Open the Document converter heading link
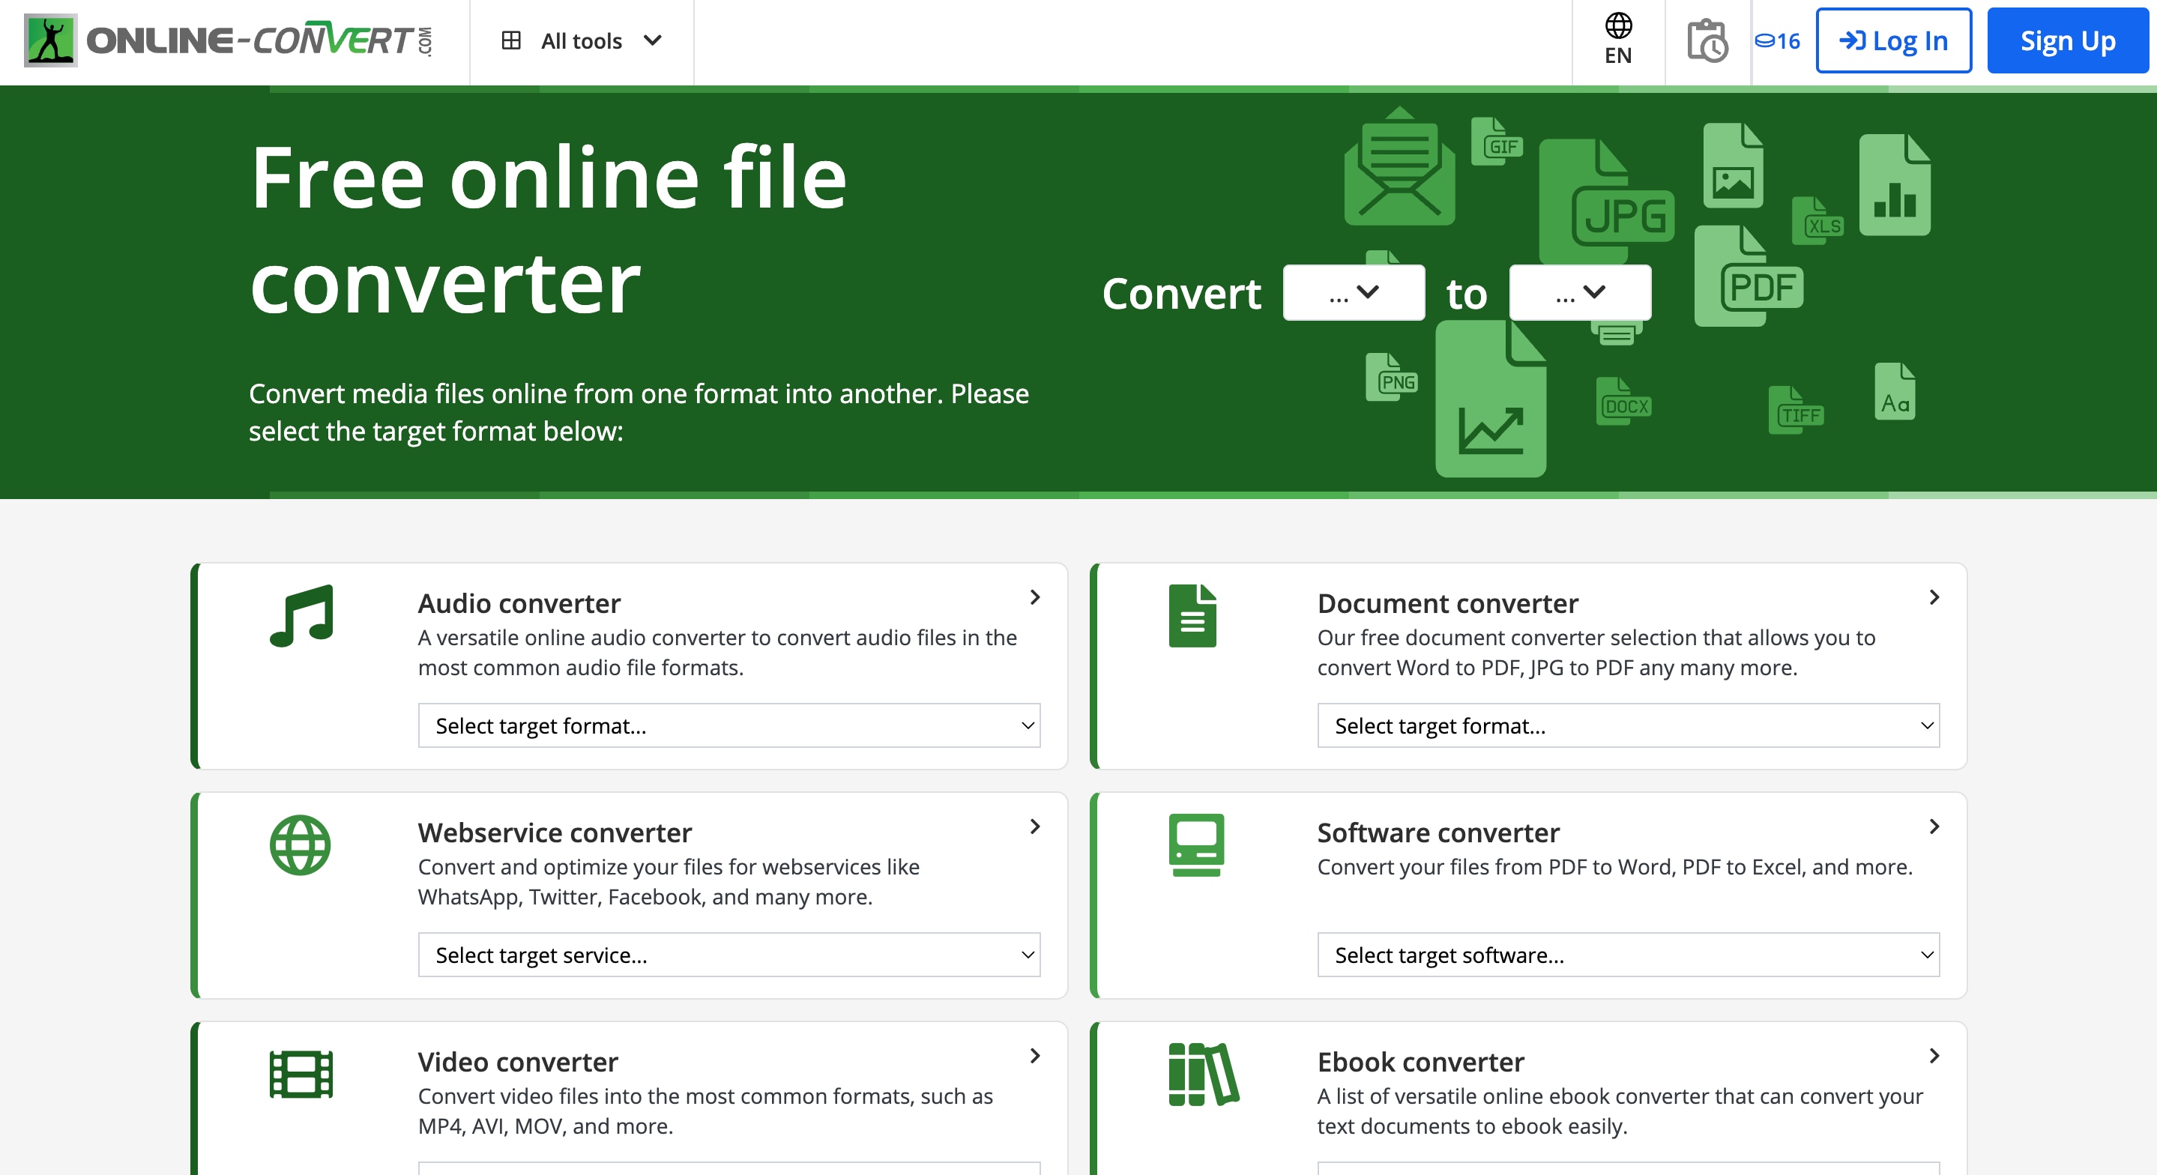Viewport: 2157px width, 1175px height. [1448, 603]
